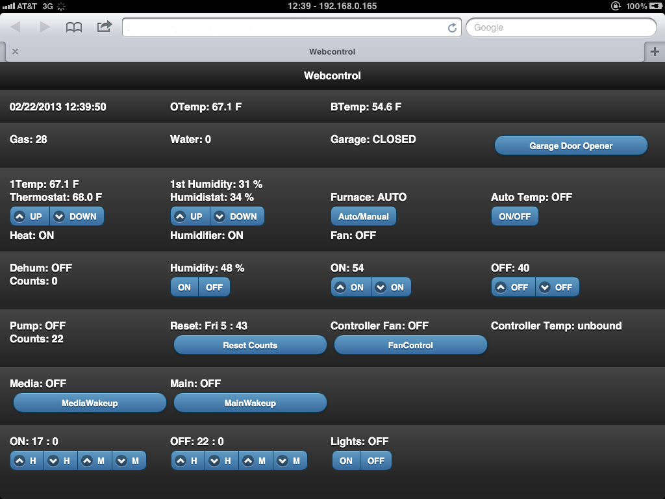Increase humidity ON setpoint with its up chevron
665x499 pixels.
click(x=350, y=287)
